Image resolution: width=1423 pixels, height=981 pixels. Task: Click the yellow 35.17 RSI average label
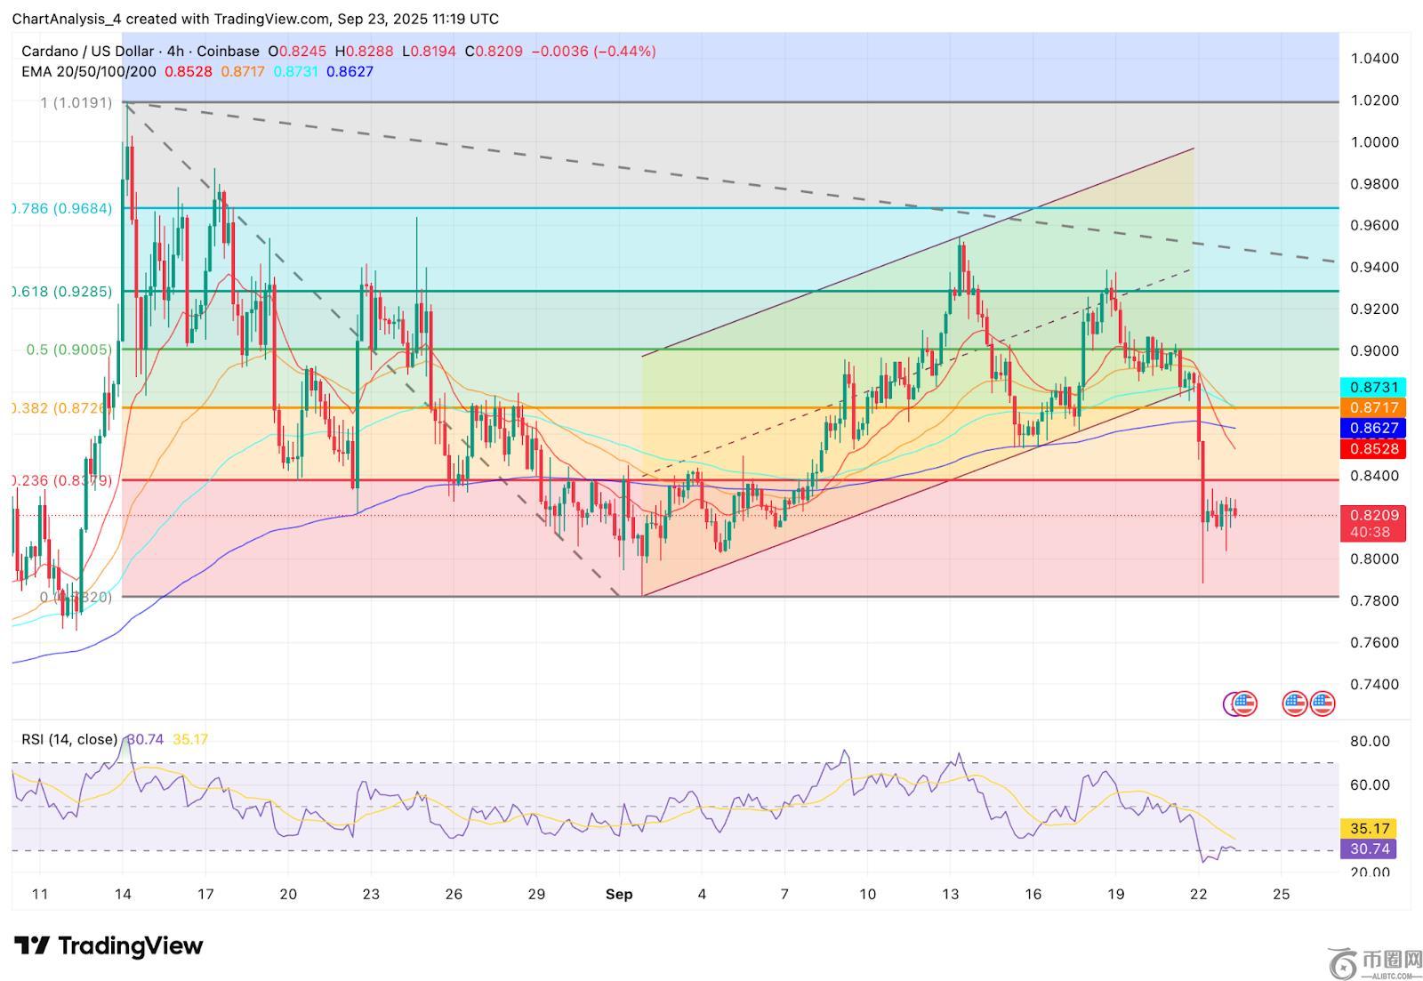[1370, 828]
